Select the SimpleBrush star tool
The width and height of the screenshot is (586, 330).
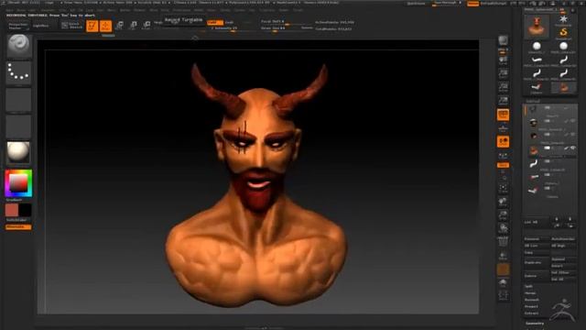(563, 20)
